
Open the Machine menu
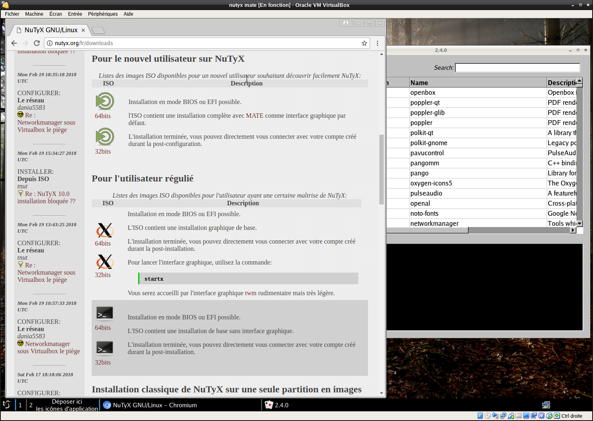tap(34, 14)
